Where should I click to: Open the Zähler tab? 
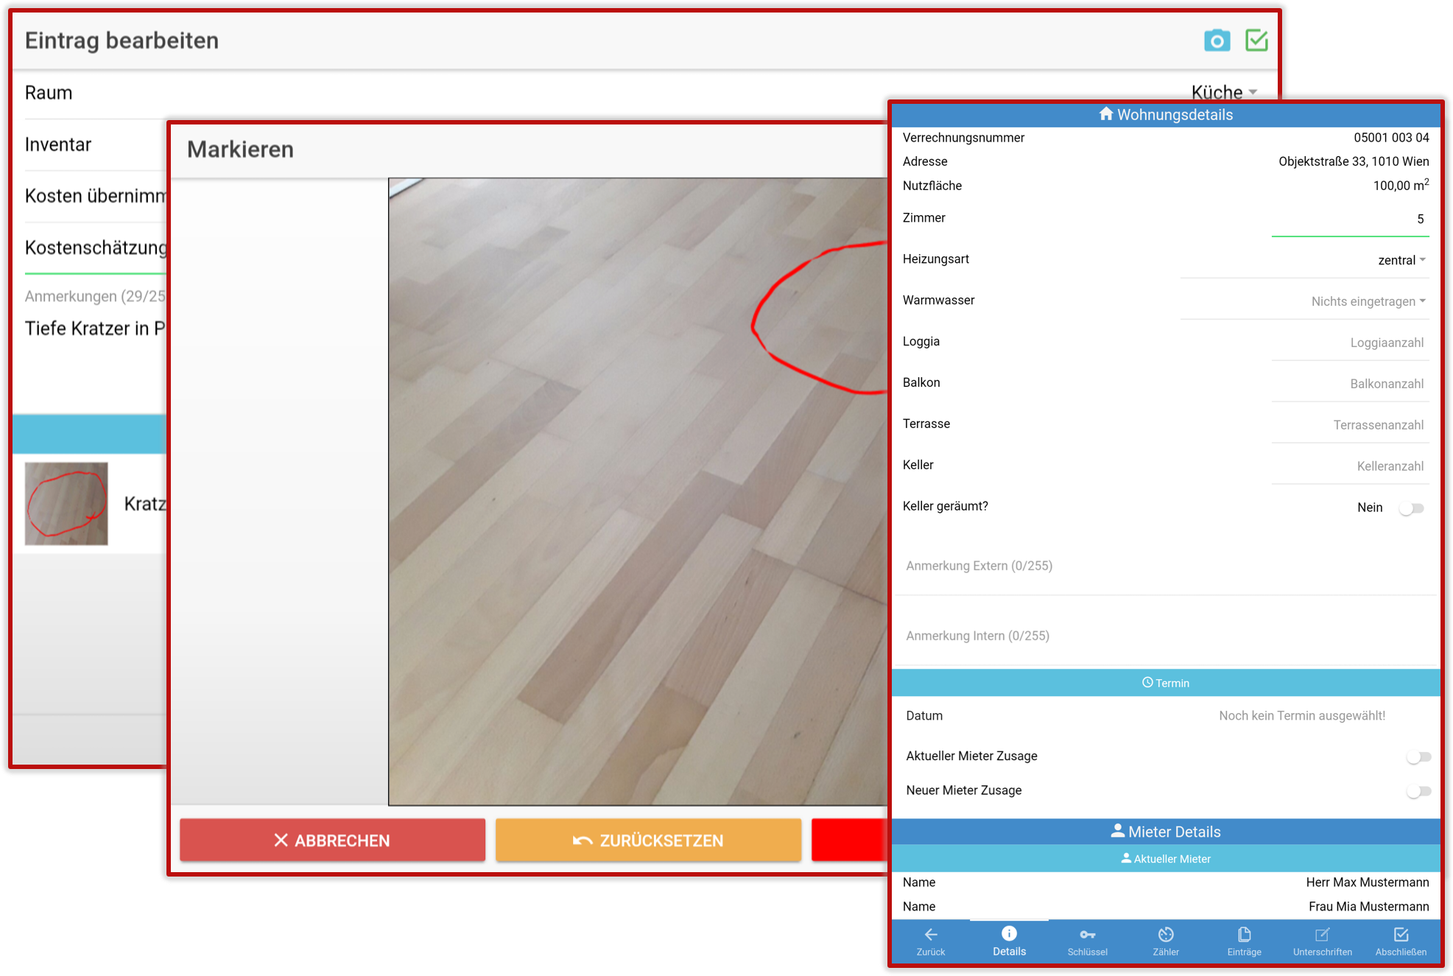tap(1166, 941)
